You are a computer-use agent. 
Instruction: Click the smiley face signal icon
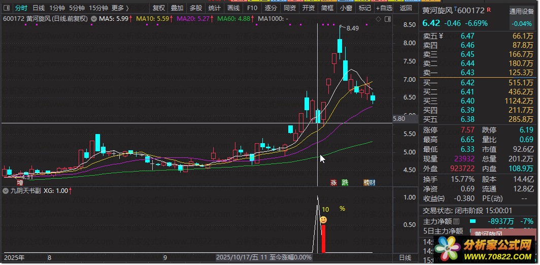(x=323, y=220)
